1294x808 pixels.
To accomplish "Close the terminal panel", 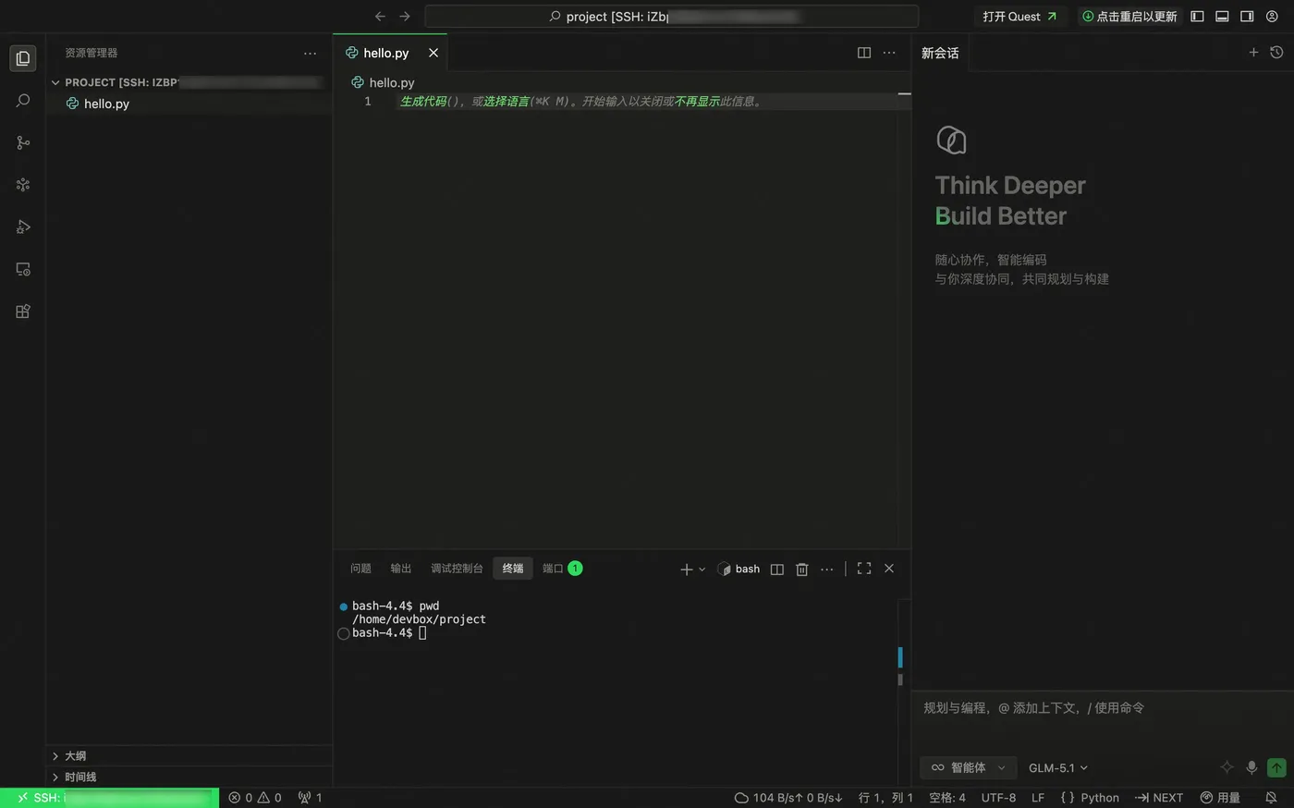I will [889, 569].
